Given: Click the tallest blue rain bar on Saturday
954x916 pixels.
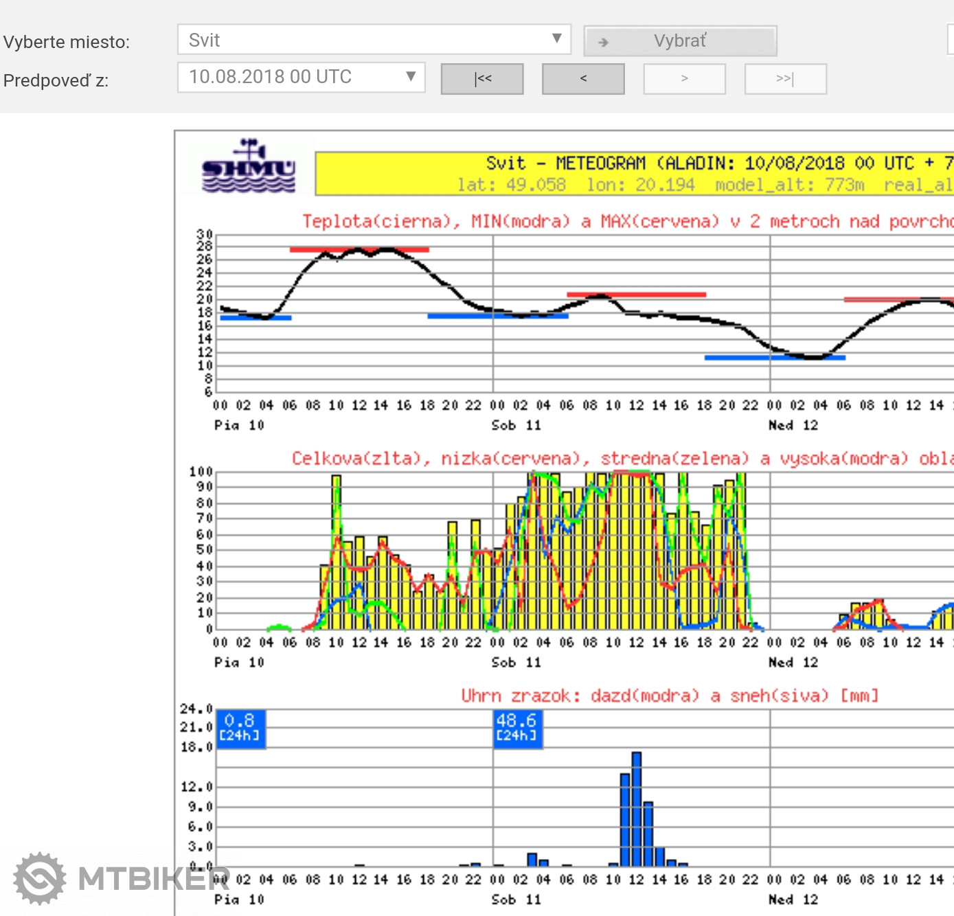Looking at the screenshot, I should 636,809.
